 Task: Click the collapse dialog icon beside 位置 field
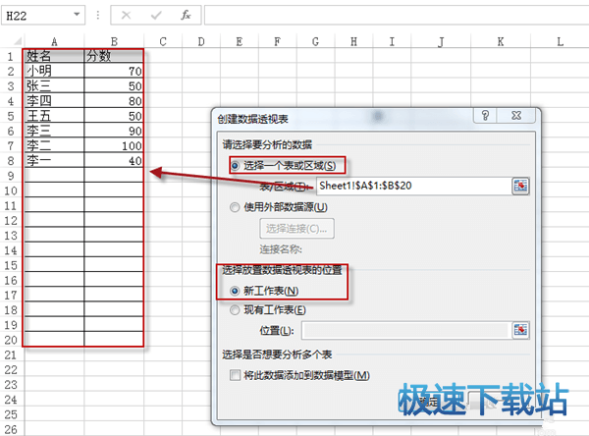coord(520,330)
